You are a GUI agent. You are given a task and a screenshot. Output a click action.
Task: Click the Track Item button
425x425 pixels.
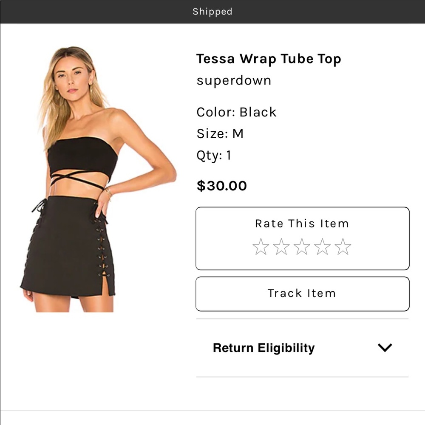pyautogui.click(x=302, y=293)
